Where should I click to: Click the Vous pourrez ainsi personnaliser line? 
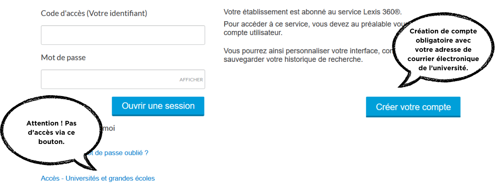(303, 51)
